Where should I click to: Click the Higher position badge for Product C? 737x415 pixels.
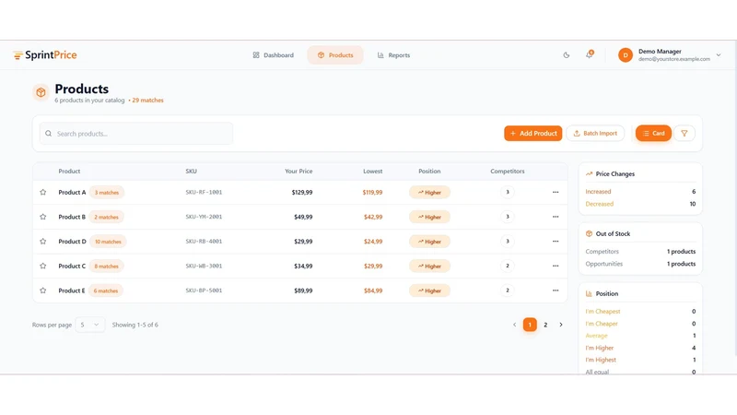(429, 266)
